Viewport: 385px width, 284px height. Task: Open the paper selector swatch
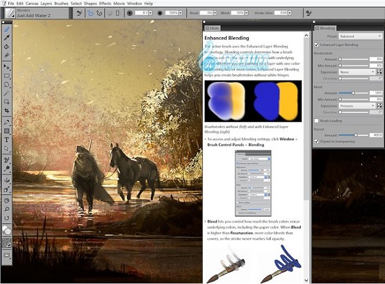click(6, 242)
